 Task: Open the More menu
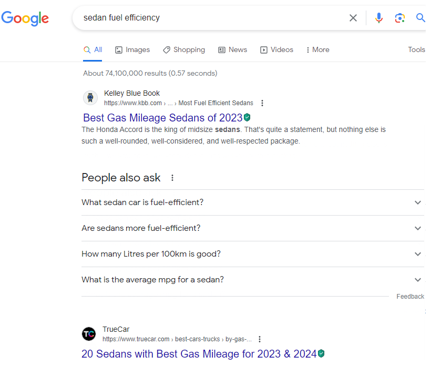click(x=317, y=50)
